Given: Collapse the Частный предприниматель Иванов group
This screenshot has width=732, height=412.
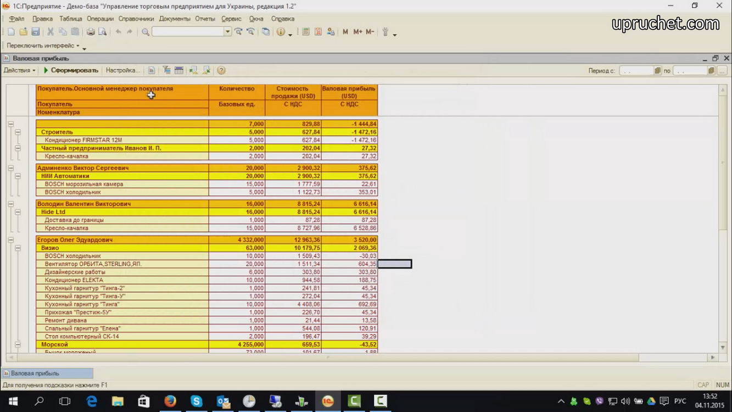Looking at the screenshot, I should 18,148.
